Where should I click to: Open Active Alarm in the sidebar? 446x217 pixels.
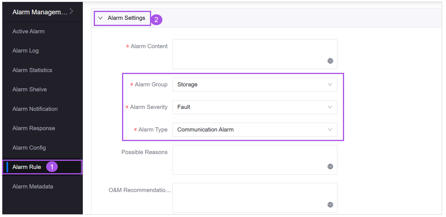[x=28, y=31]
